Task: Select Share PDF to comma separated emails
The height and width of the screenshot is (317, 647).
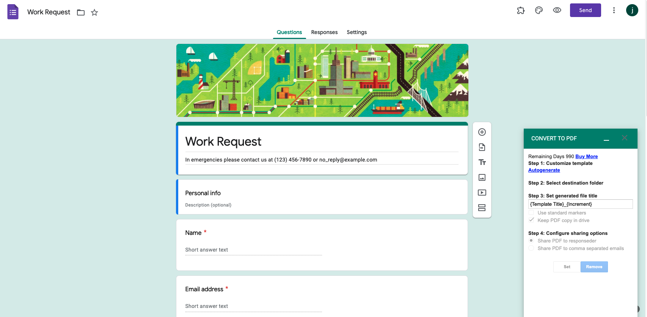Action: pyautogui.click(x=531, y=248)
